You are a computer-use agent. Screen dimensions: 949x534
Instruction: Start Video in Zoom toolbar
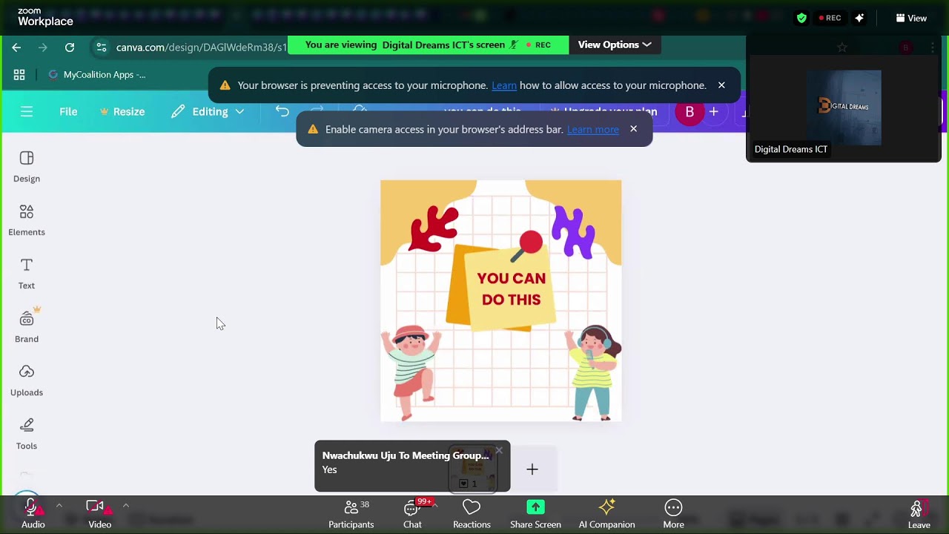point(99,514)
